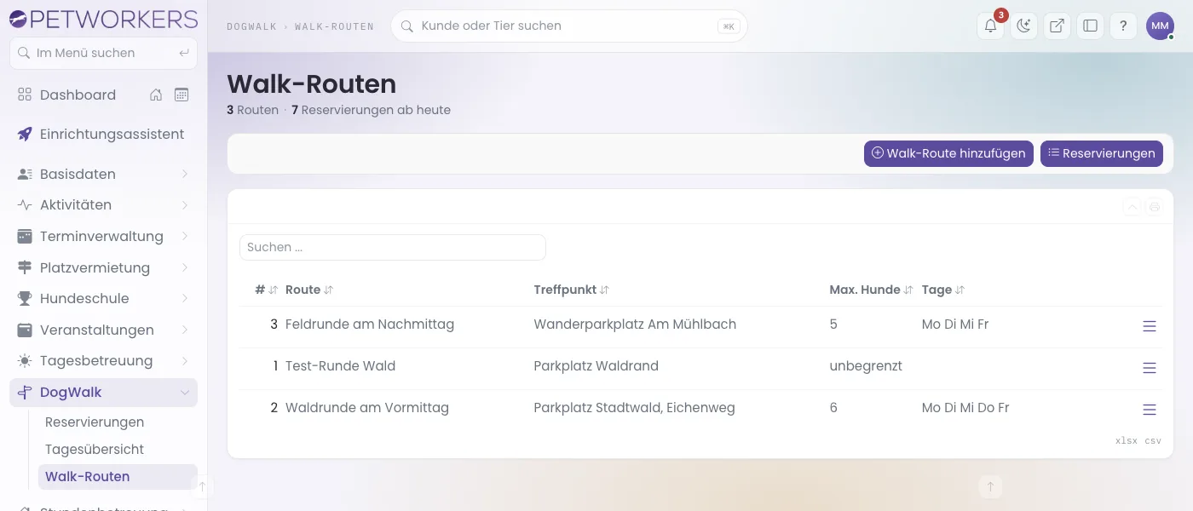
Task: Toggle the sidebar layout icon
Action: [x=1090, y=26]
